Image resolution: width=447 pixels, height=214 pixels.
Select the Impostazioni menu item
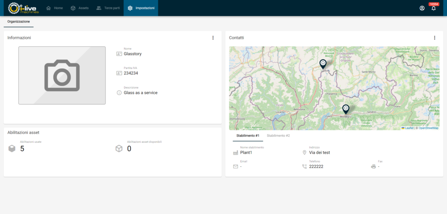141,8
